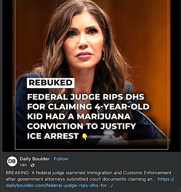181x192 pixels.
Task: Click the FEDERAL JUDGE RIPS DHS headline
Action: pos(86,97)
